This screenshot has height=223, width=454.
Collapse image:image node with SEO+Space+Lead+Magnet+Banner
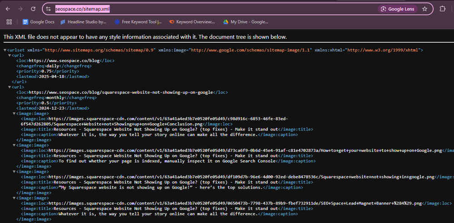[x=14, y=198]
